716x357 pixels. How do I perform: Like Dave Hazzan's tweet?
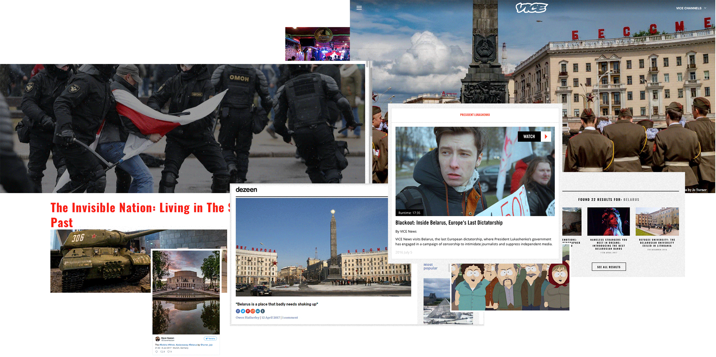(x=169, y=351)
